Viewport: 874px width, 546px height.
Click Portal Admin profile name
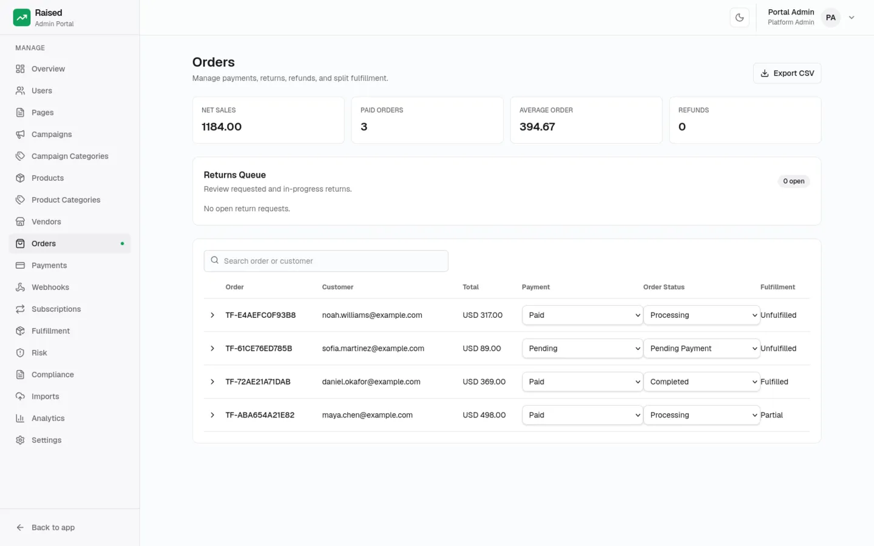coord(791,12)
